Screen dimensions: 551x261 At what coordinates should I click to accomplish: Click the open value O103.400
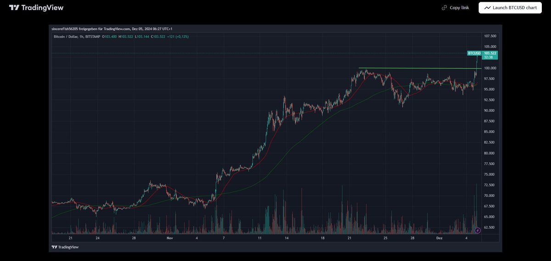110,36
